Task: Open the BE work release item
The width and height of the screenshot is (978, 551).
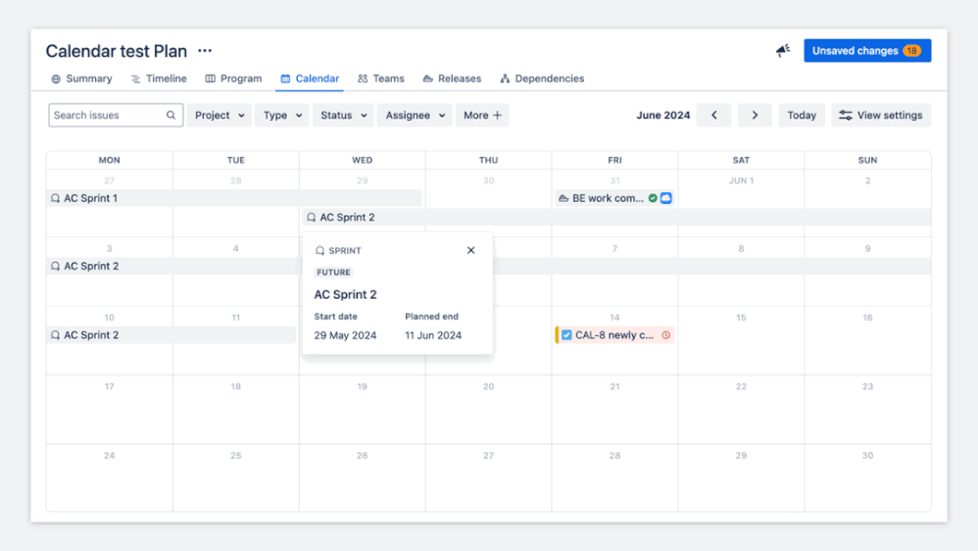Action: (x=614, y=198)
